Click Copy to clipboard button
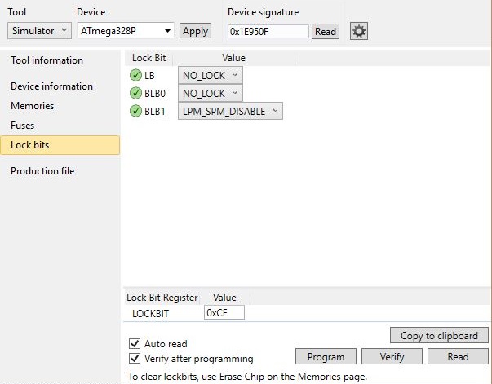 439,336
